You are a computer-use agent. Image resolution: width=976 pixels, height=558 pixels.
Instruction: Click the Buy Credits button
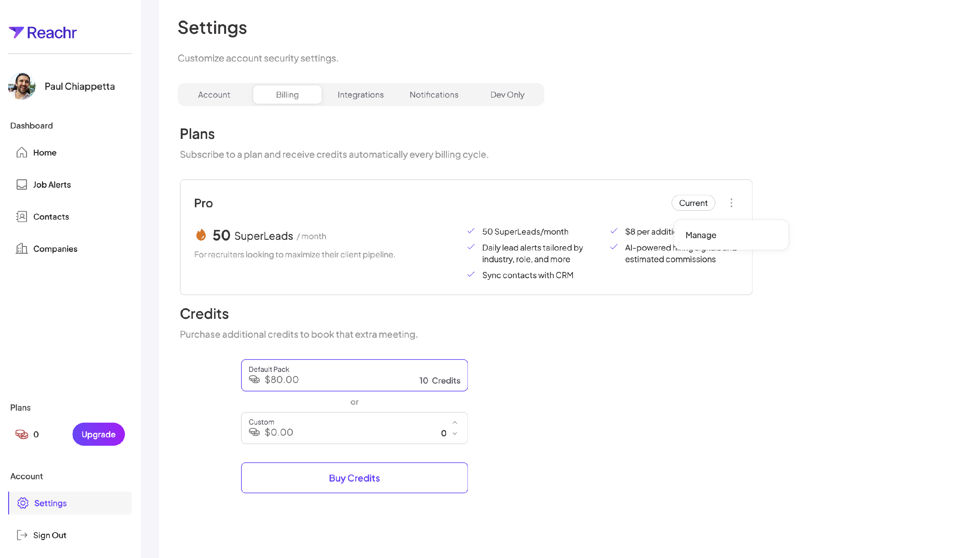pos(354,478)
